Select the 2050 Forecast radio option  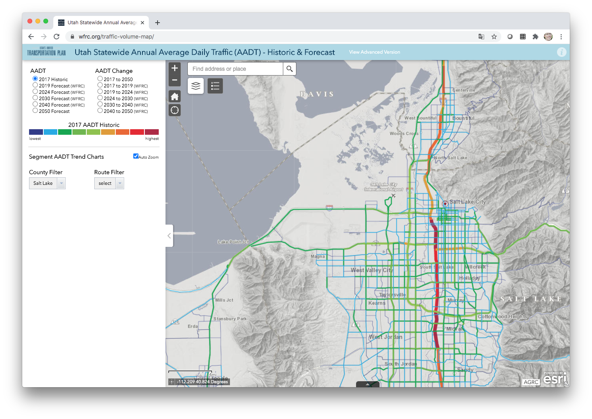pyautogui.click(x=35, y=111)
